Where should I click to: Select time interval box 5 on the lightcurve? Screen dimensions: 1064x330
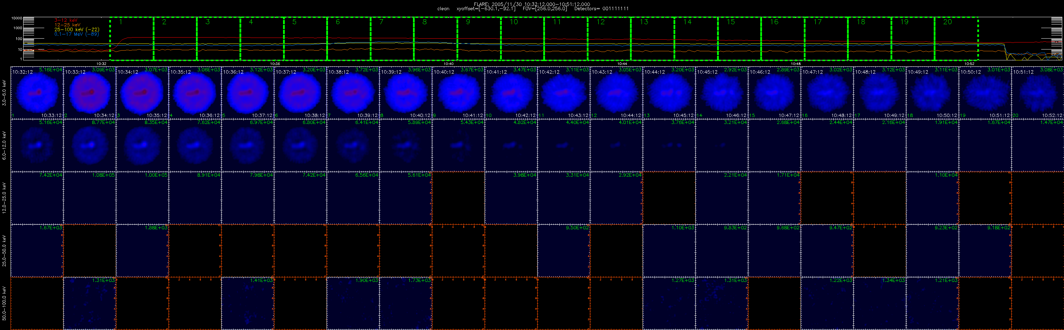tap(305, 38)
